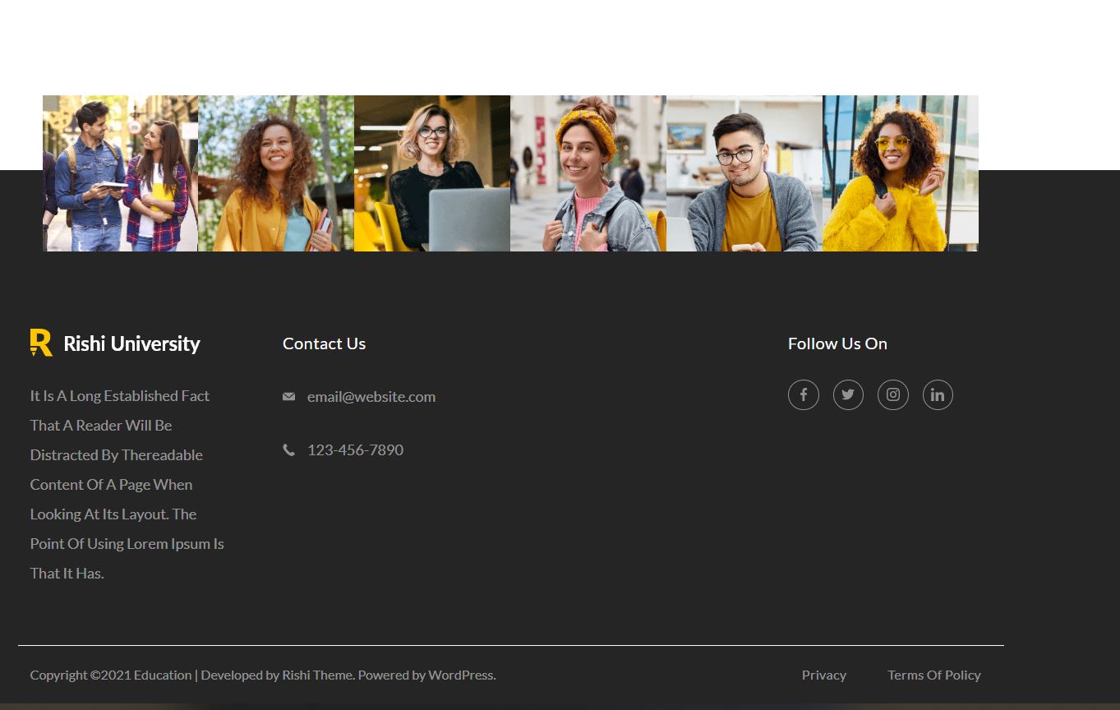Screen dimensions: 1120x710
Task: Open photo of two students walking
Action: [x=120, y=173]
